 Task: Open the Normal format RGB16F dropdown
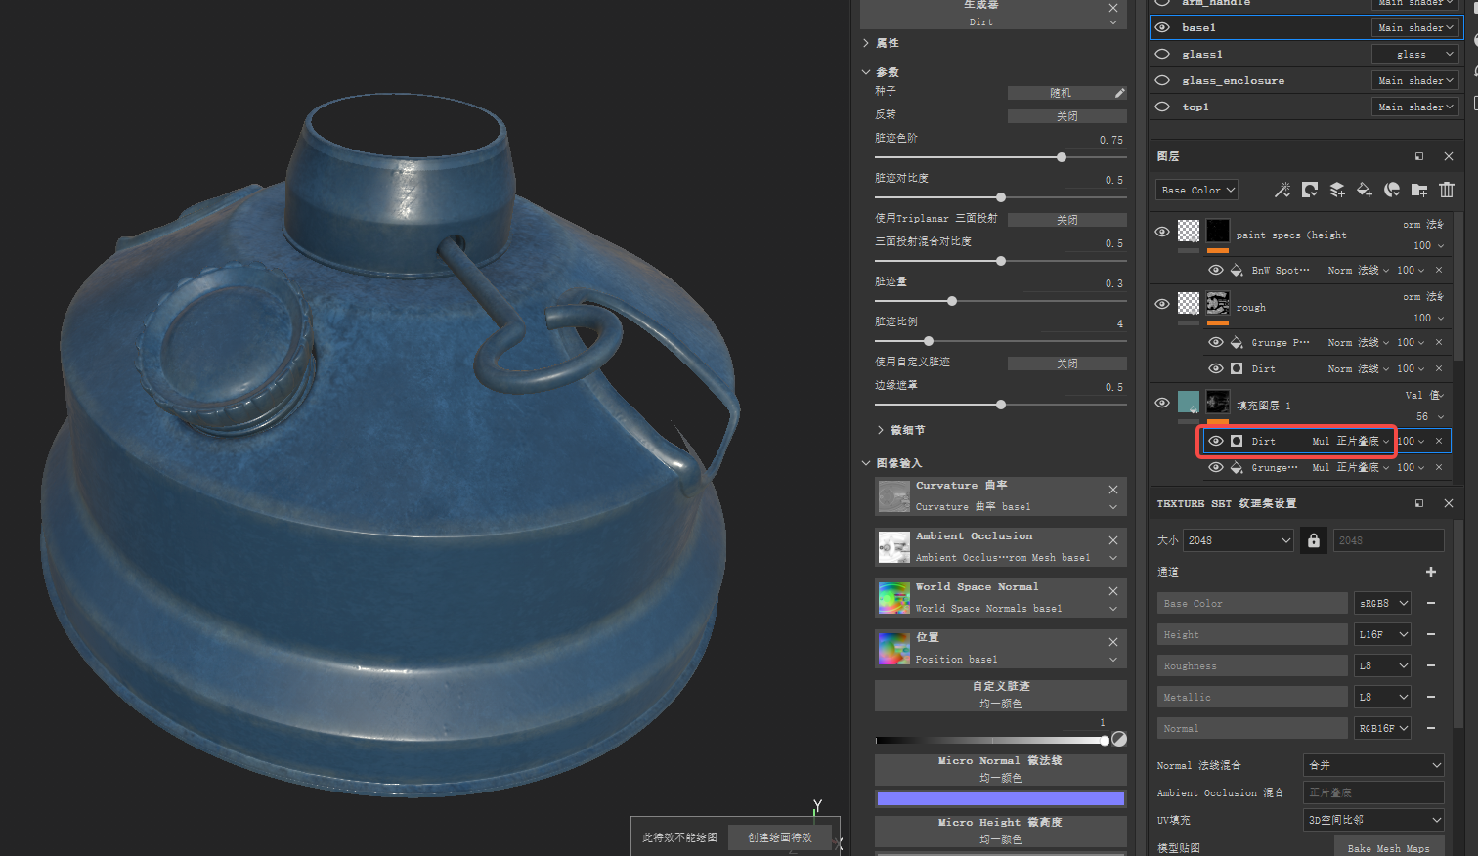(1381, 728)
